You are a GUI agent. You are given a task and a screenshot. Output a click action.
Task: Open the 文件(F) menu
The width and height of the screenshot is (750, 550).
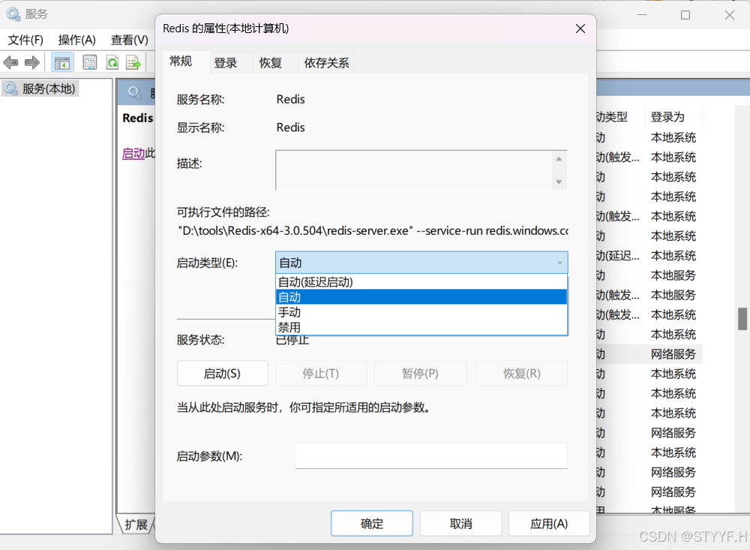click(25, 40)
